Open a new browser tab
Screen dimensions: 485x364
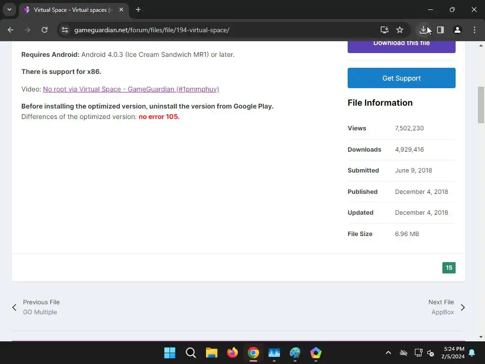138,10
